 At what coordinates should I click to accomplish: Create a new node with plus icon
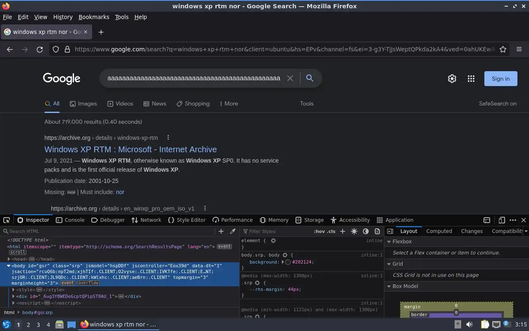[221, 231]
